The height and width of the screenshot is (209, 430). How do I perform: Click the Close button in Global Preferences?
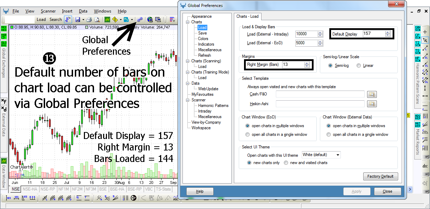tap(387, 191)
